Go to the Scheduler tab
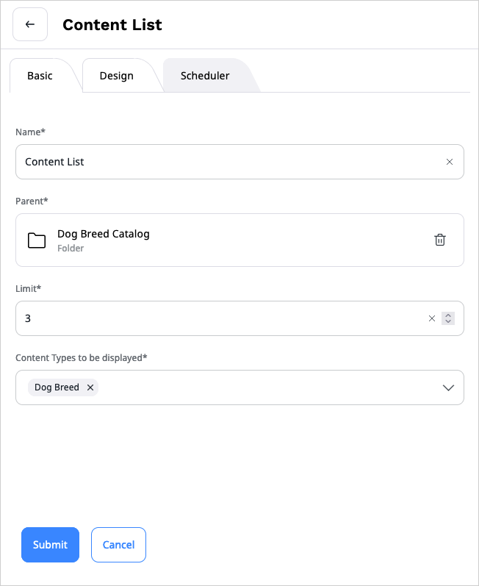The image size is (479, 586). (205, 76)
